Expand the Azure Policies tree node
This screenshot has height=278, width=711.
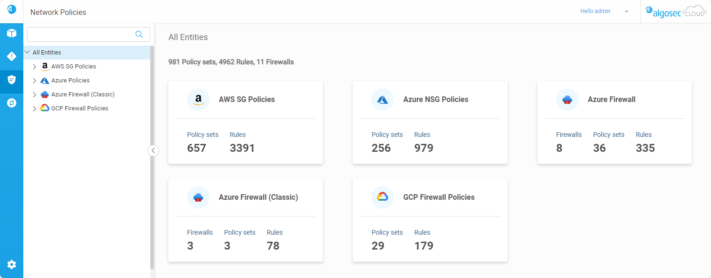click(35, 81)
